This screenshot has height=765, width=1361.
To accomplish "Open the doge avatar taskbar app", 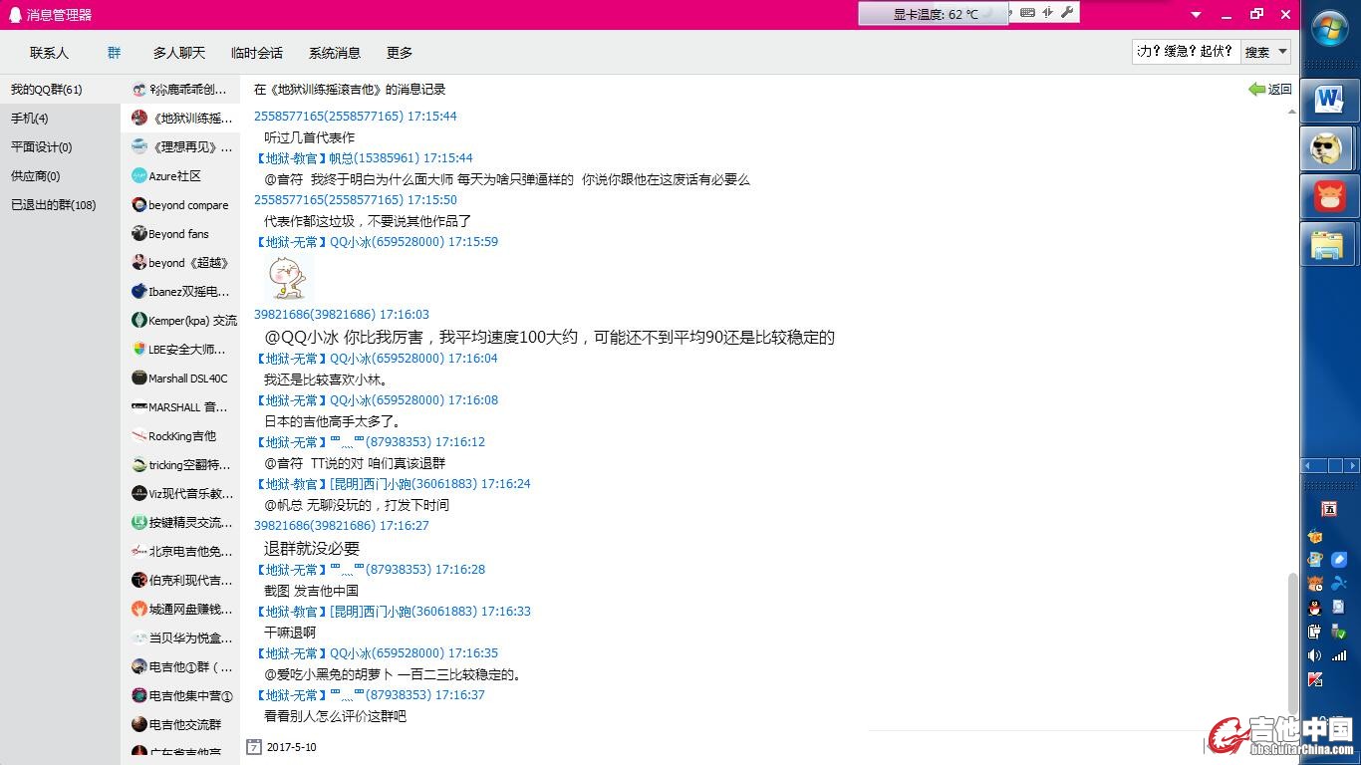I will pos(1328,149).
